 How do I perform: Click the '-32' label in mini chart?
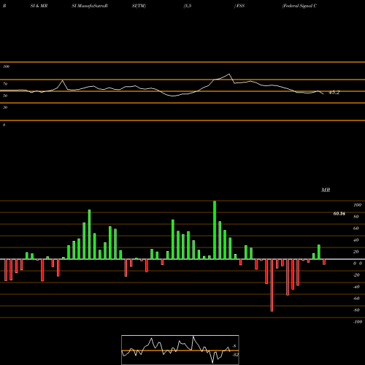pyautogui.click(x=235, y=355)
